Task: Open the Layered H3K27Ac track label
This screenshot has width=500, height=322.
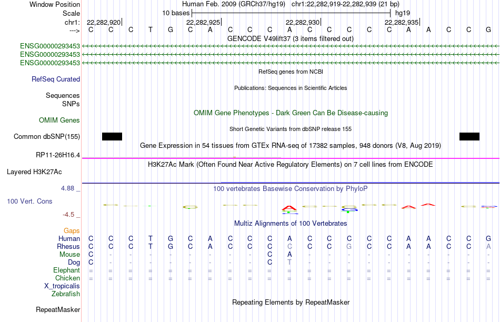Action: pos(34,172)
